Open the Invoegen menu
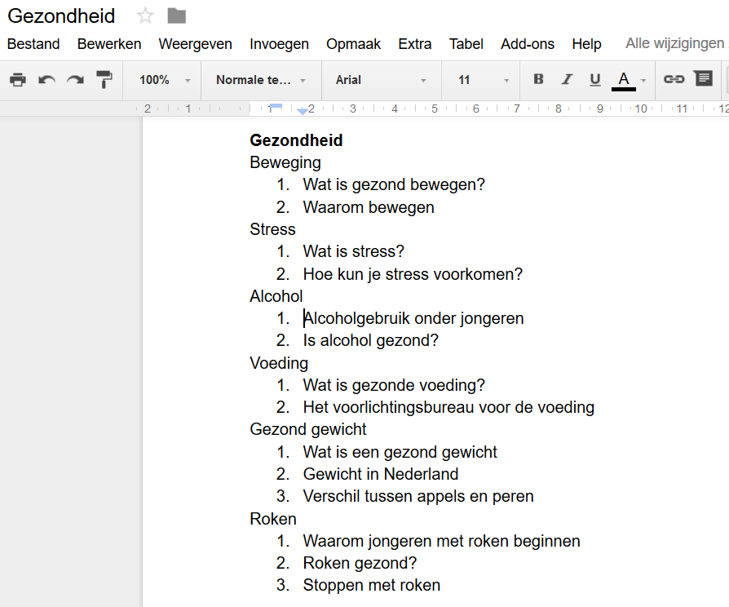 pos(279,44)
